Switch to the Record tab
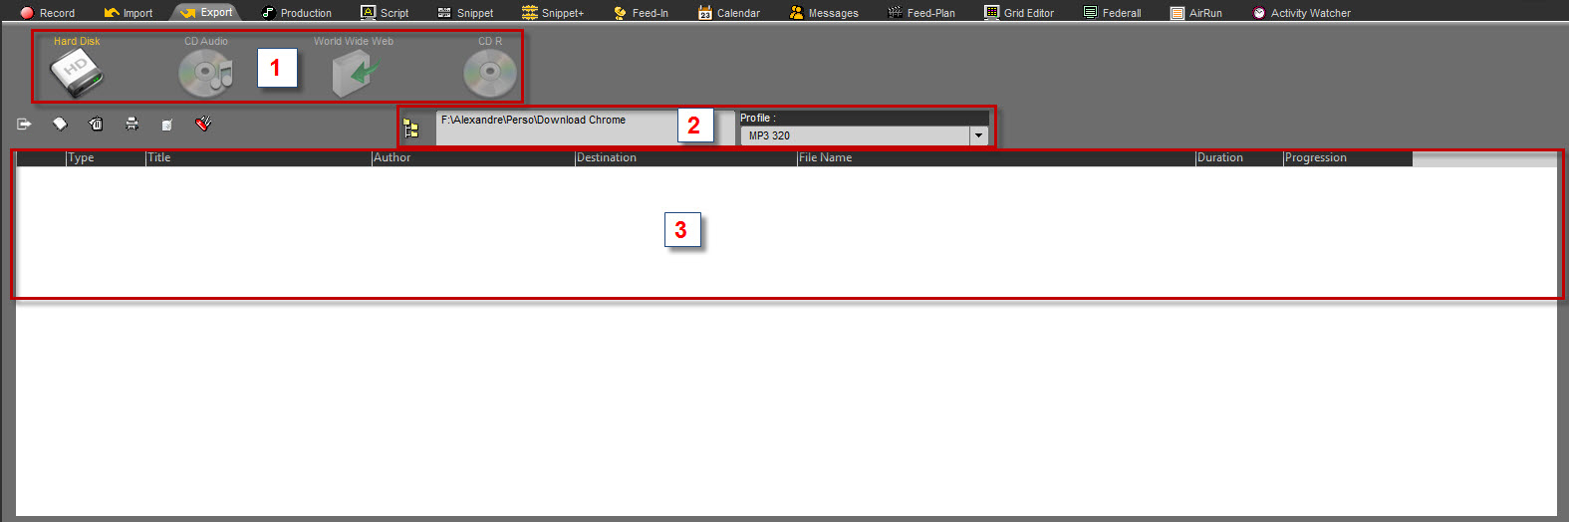 tap(48, 13)
